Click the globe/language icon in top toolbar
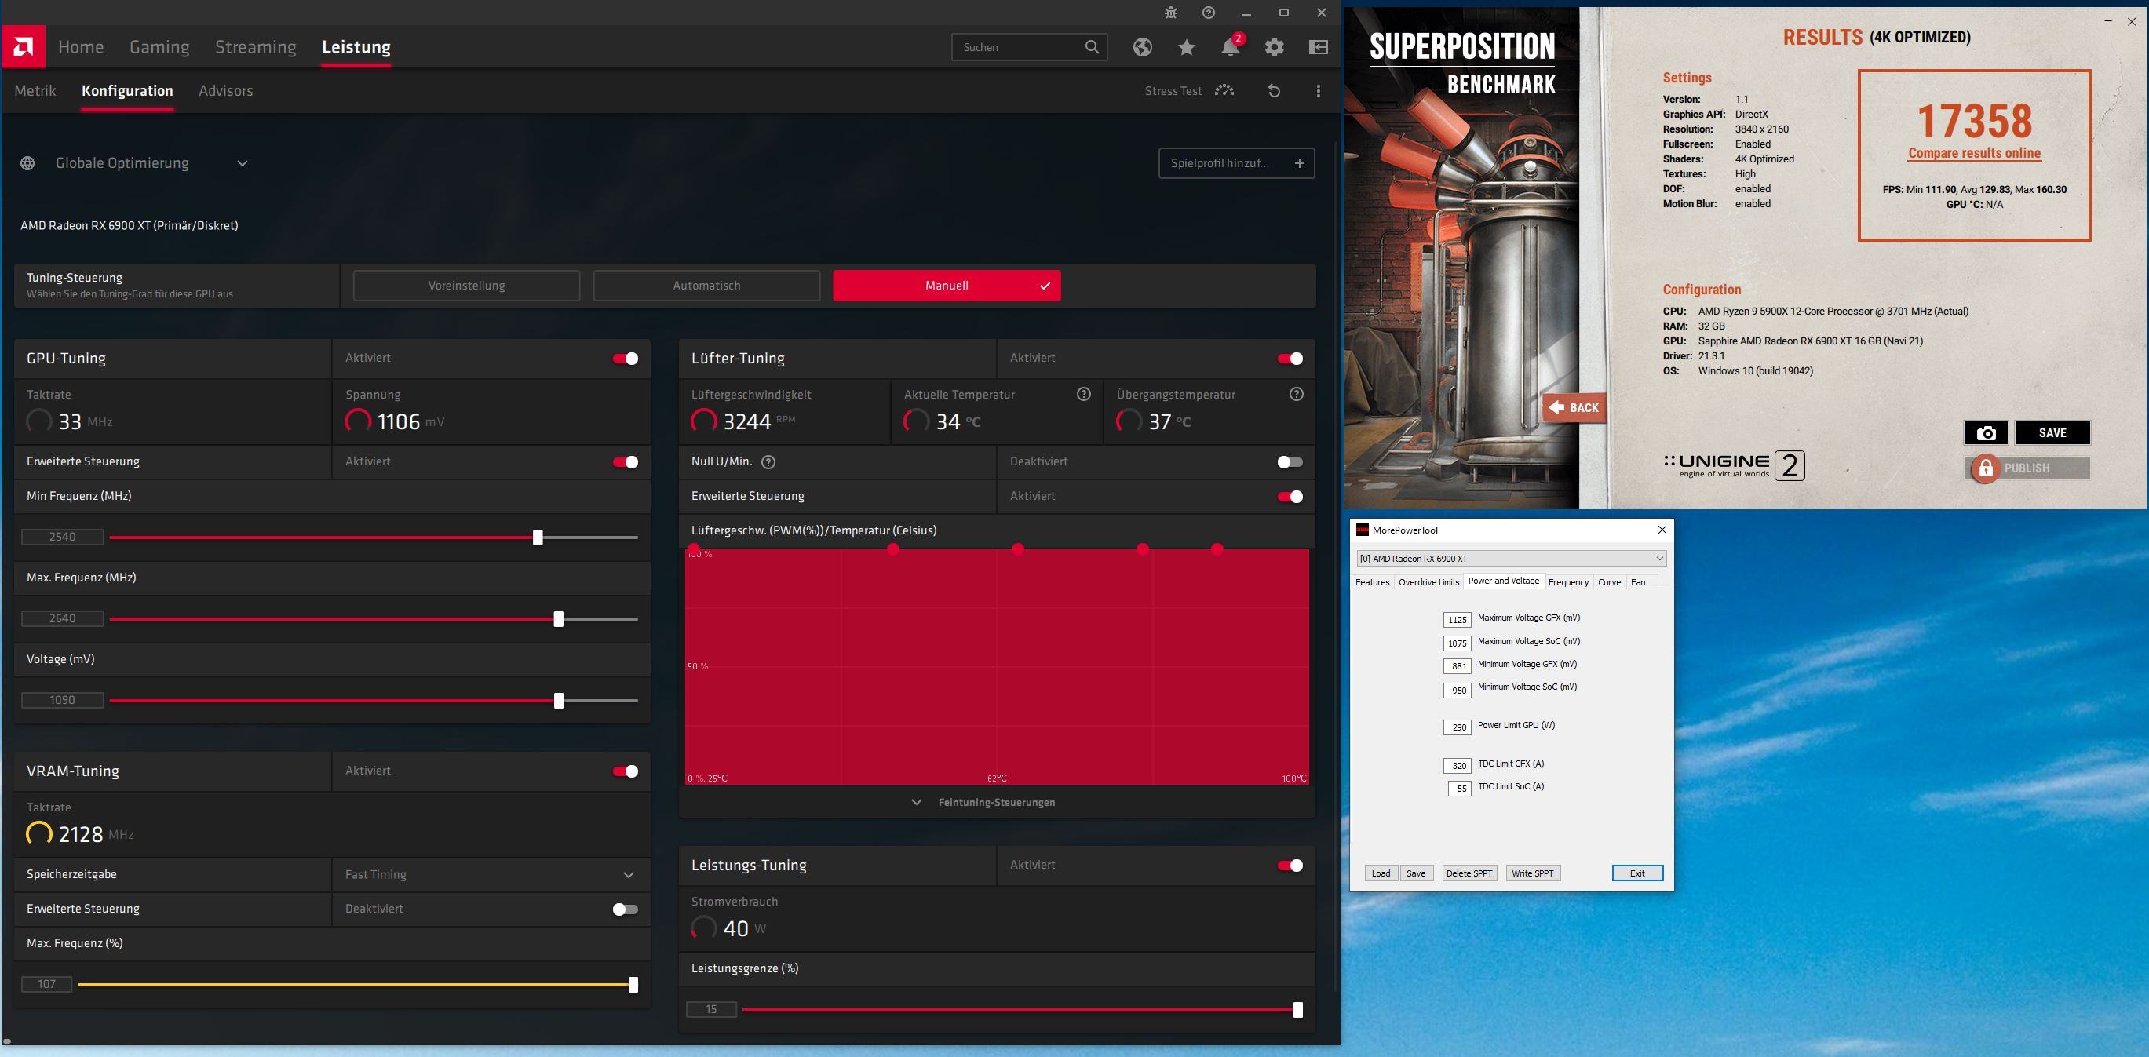The height and width of the screenshot is (1057, 2149). [1140, 46]
